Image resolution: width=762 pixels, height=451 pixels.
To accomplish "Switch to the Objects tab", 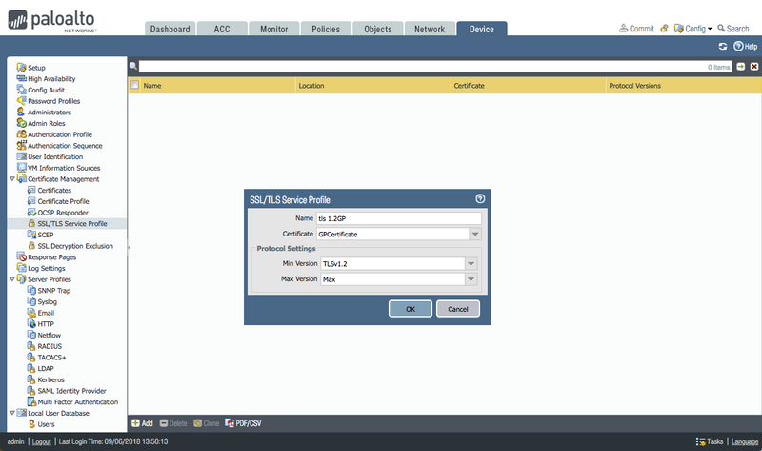I will (378, 29).
